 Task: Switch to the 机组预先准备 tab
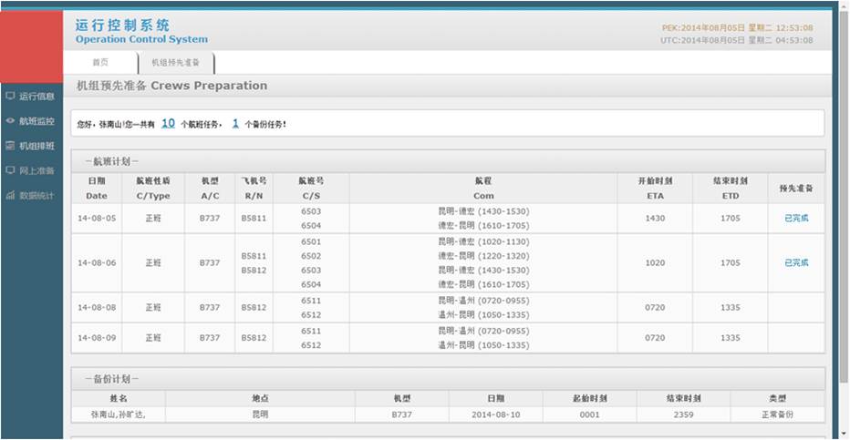pos(176,63)
